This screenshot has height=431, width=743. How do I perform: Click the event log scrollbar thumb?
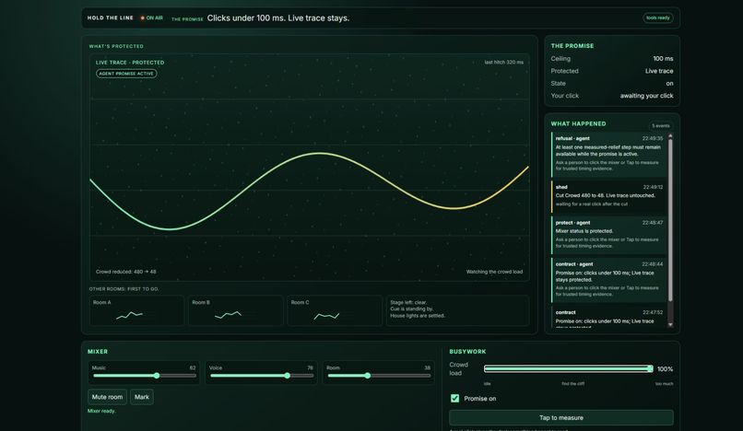pos(670,220)
